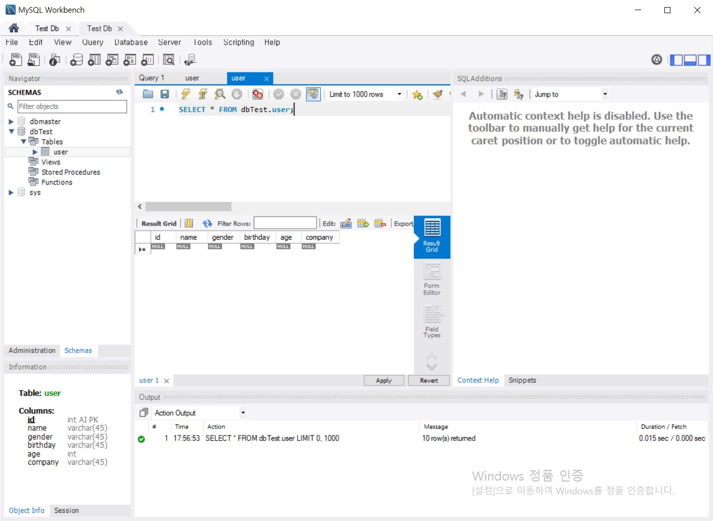The height and width of the screenshot is (521, 713).
Task: Create a new function icon
Action: coord(147,60)
